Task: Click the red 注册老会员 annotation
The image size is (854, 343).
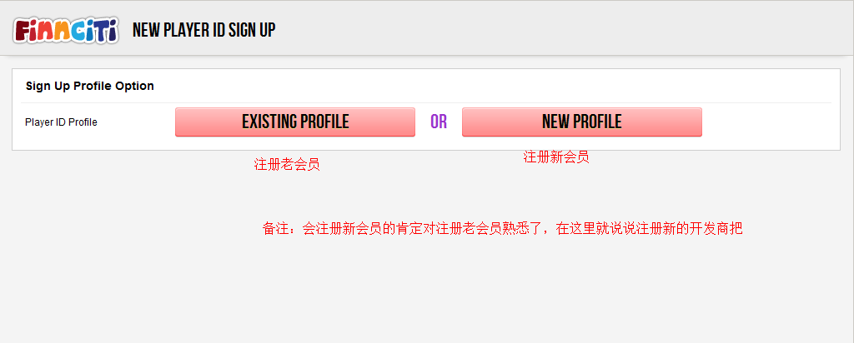Action: (x=287, y=165)
